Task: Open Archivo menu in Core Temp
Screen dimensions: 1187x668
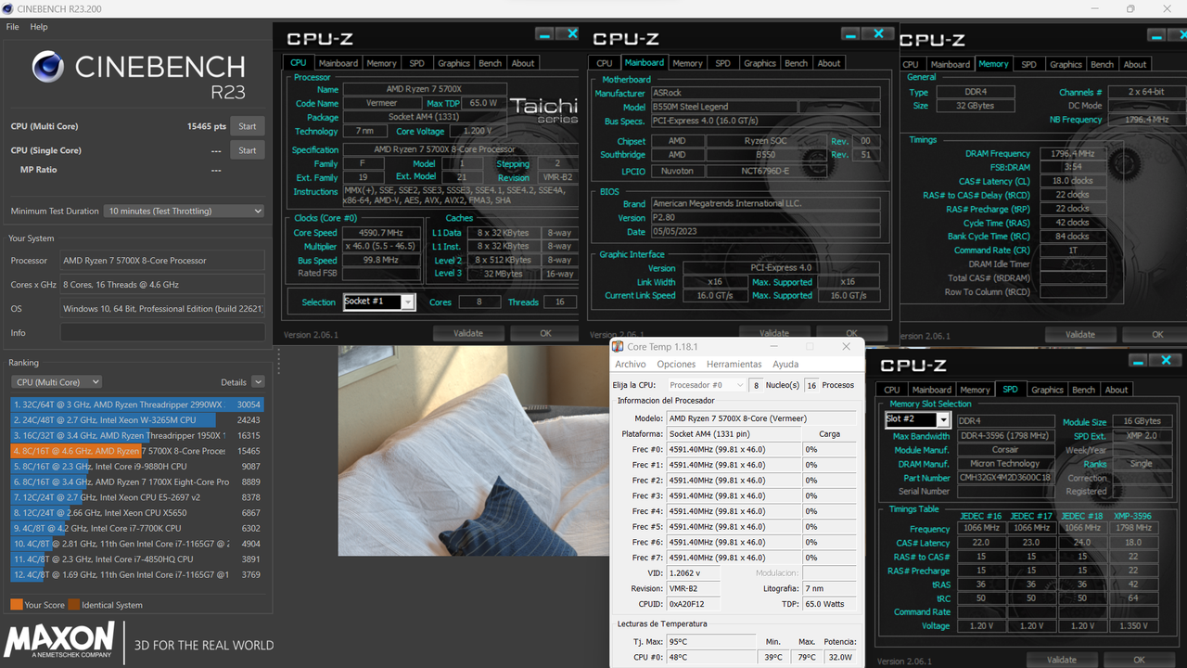Action: (x=631, y=364)
